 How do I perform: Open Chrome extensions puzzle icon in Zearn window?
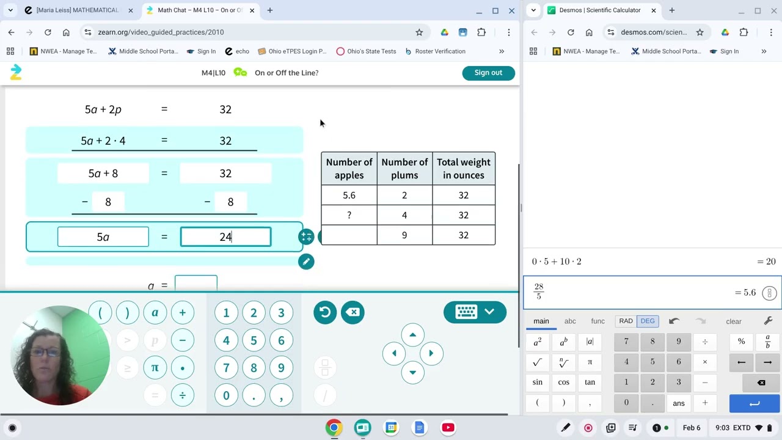[481, 32]
